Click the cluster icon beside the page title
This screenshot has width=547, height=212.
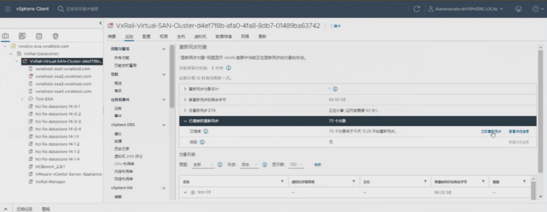point(110,25)
